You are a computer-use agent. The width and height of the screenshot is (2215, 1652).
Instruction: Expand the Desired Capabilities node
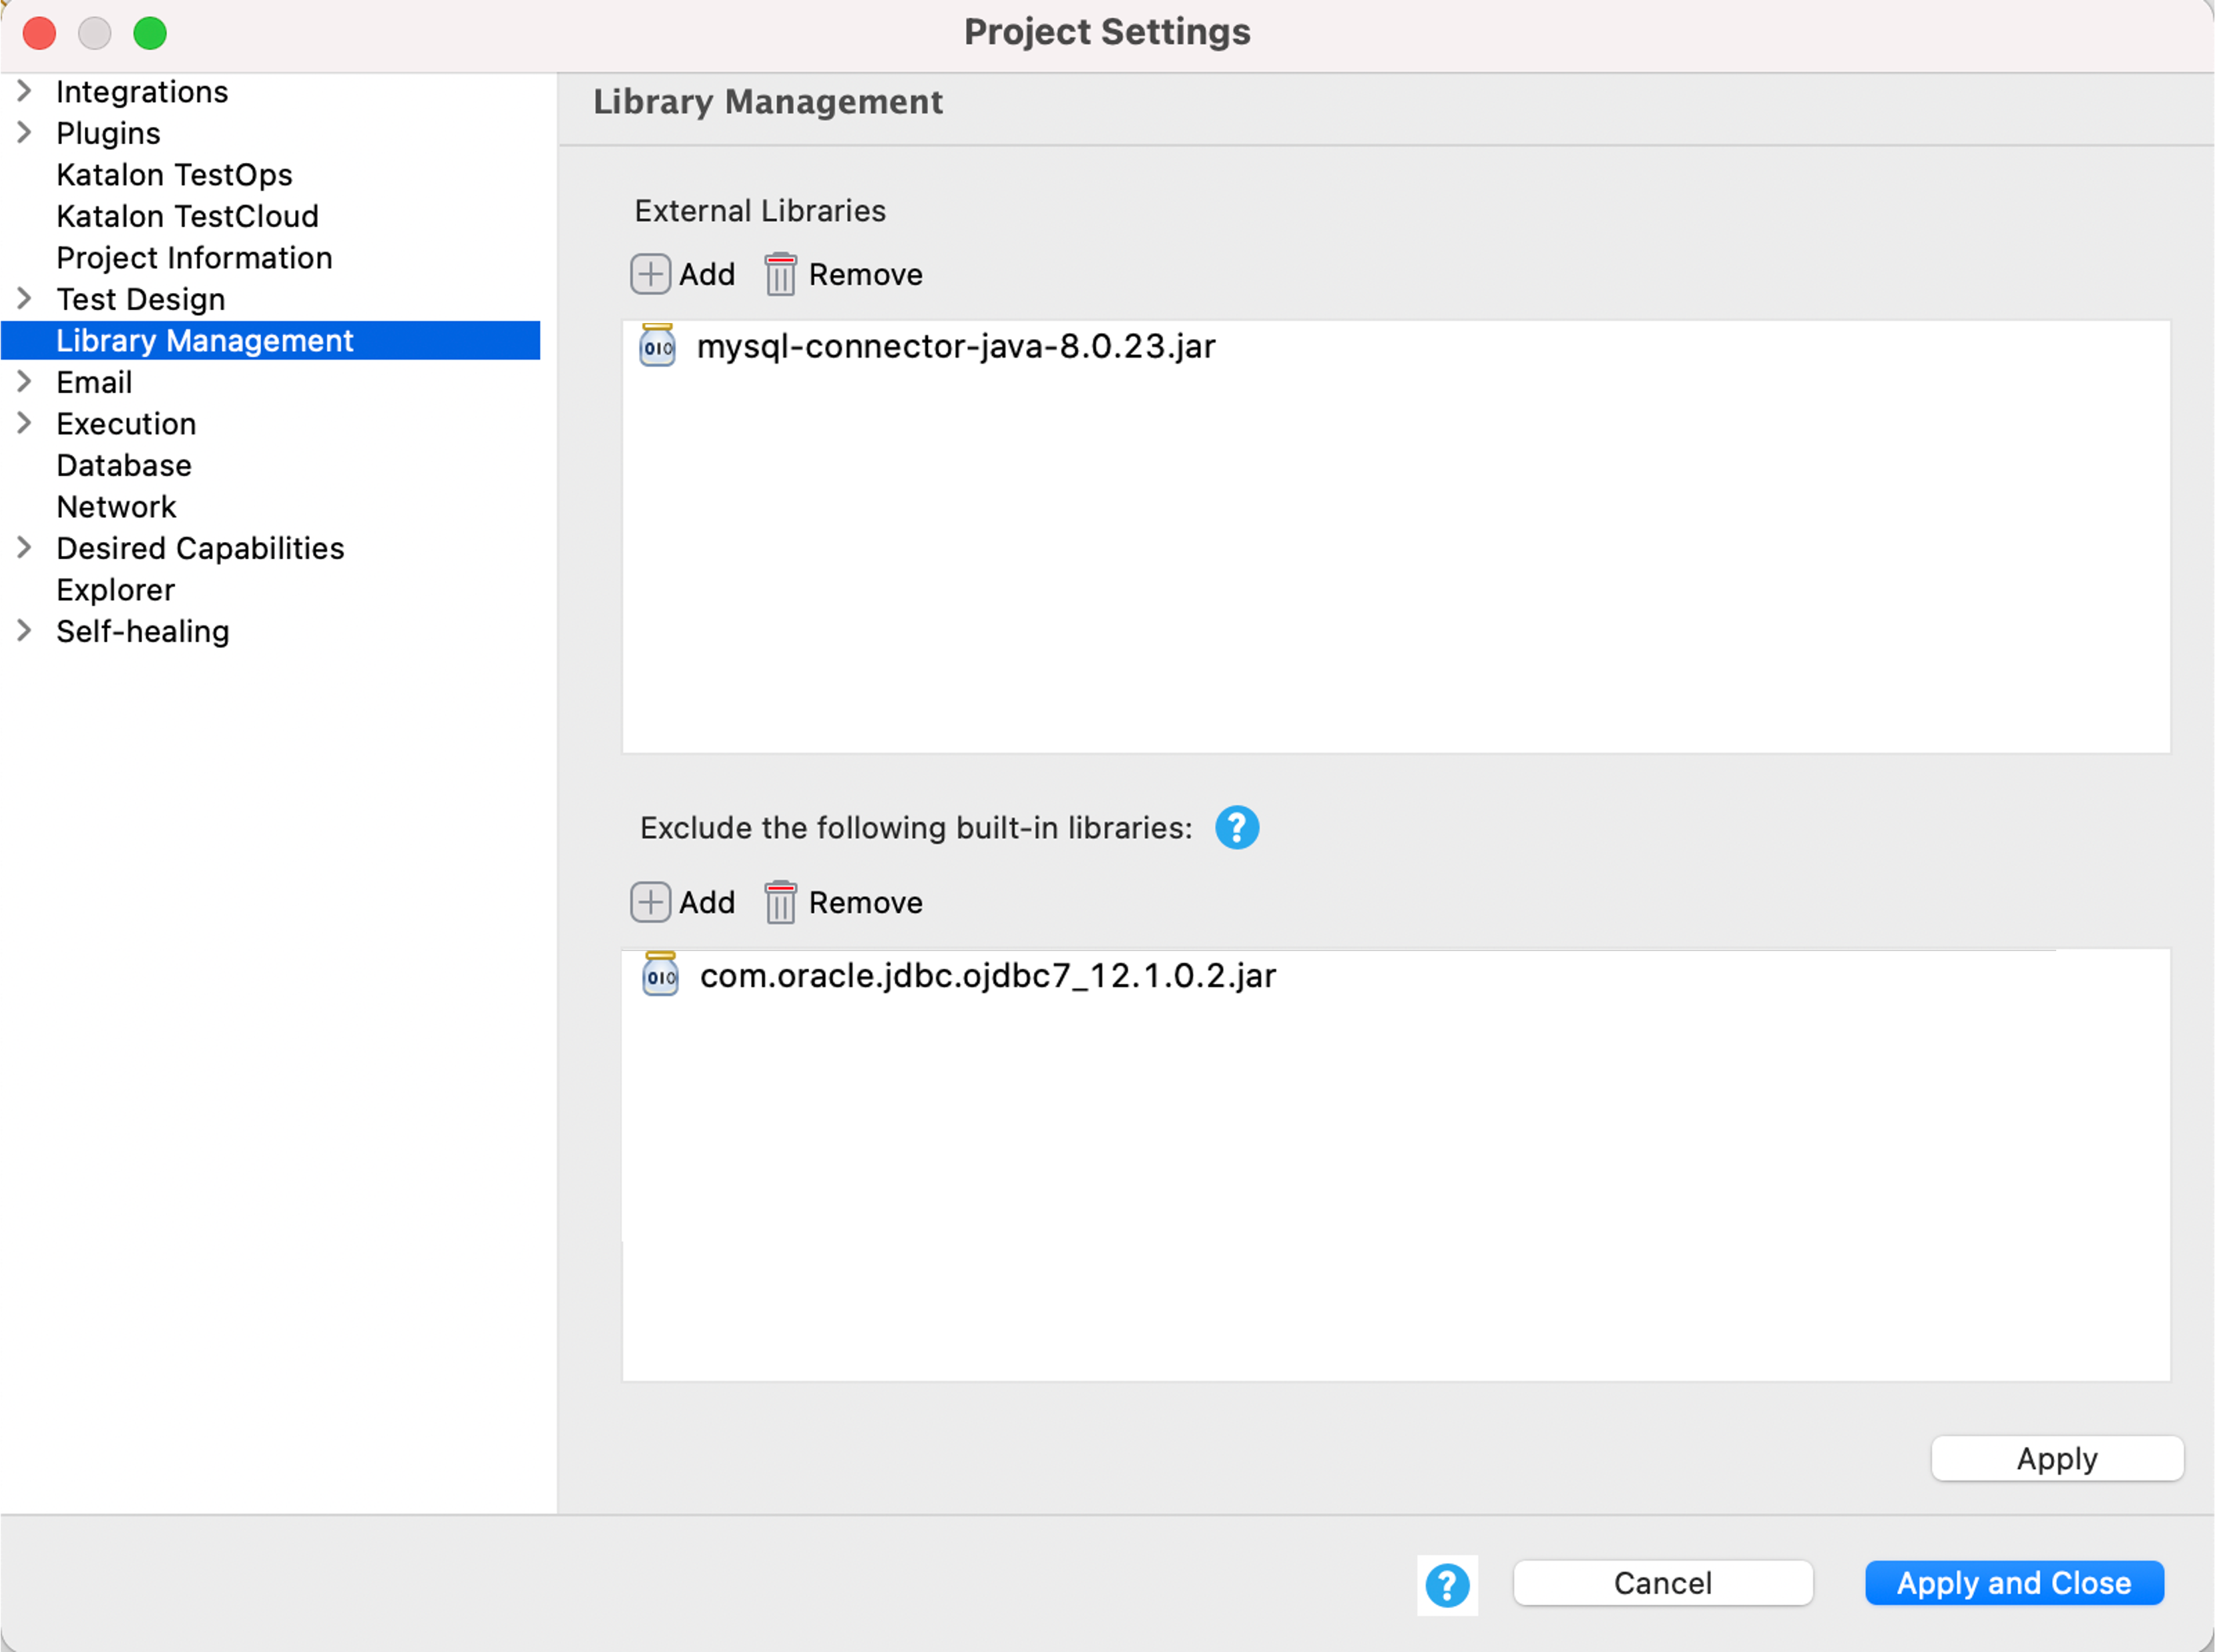click(x=25, y=548)
